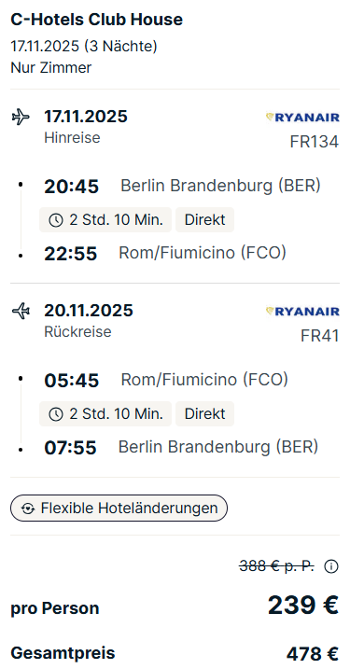The height and width of the screenshot is (669, 350).
Task: Open the Flexible Hoteländerungen option
Action: coord(119,509)
